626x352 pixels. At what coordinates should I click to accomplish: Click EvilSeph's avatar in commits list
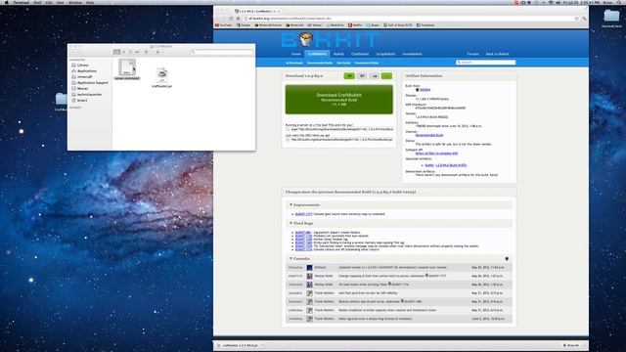(x=309, y=267)
